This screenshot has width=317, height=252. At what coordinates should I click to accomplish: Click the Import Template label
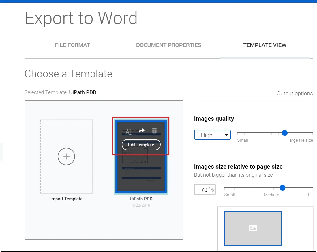pos(66,199)
